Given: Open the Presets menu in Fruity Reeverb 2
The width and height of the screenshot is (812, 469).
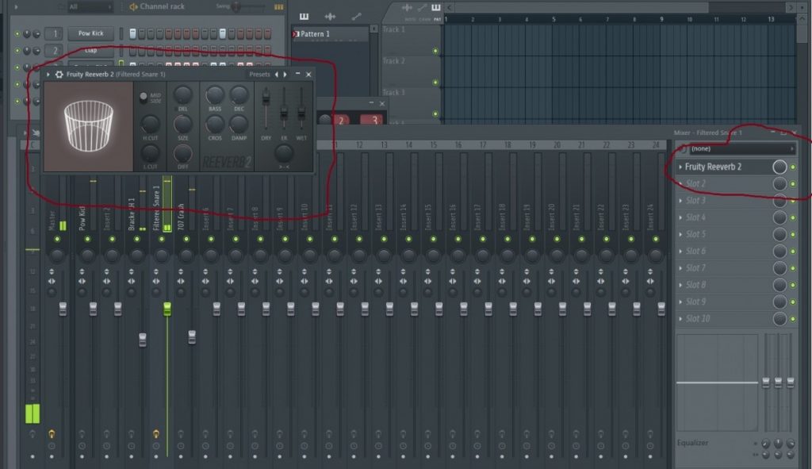Looking at the screenshot, I should [x=259, y=74].
